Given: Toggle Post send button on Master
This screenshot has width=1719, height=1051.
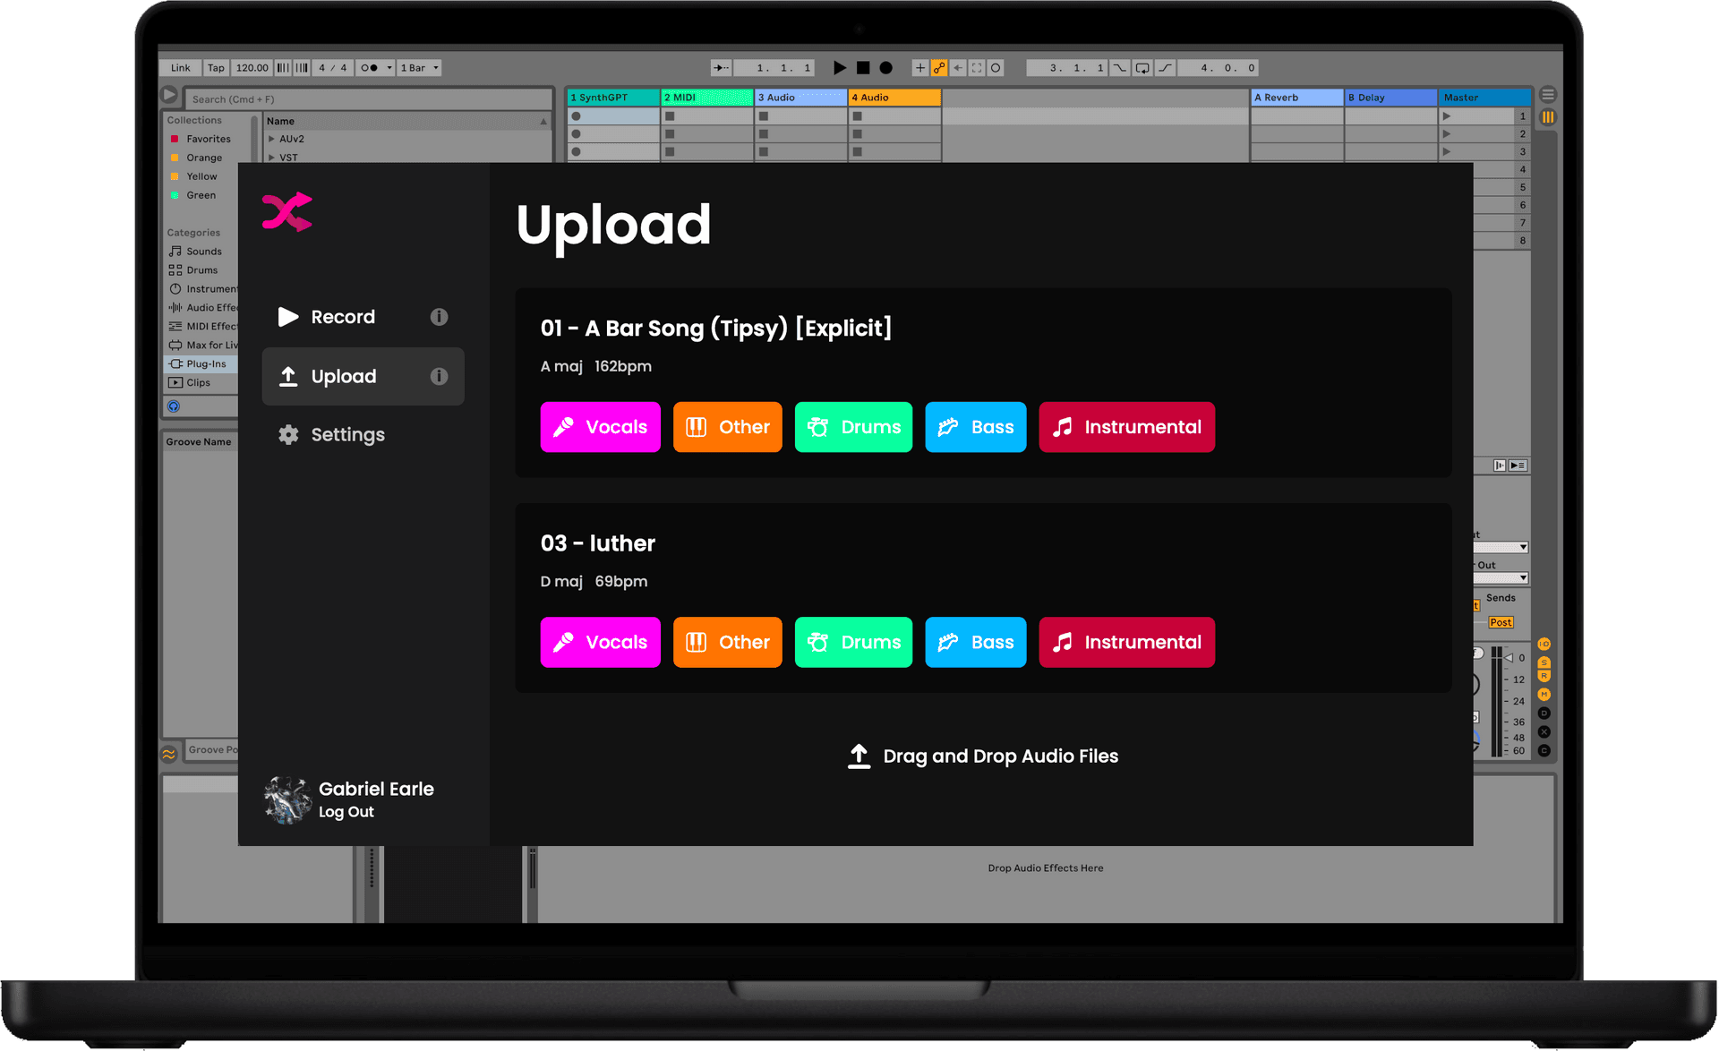Looking at the screenshot, I should (1501, 623).
